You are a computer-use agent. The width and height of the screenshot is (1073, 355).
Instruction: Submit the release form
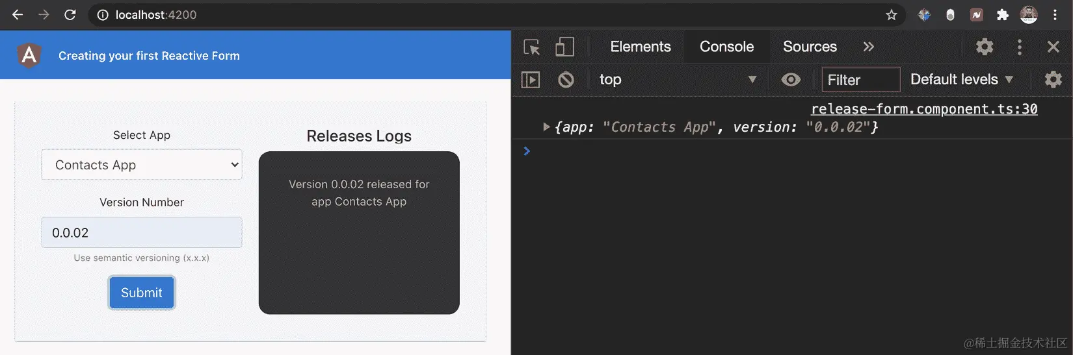pyautogui.click(x=141, y=293)
